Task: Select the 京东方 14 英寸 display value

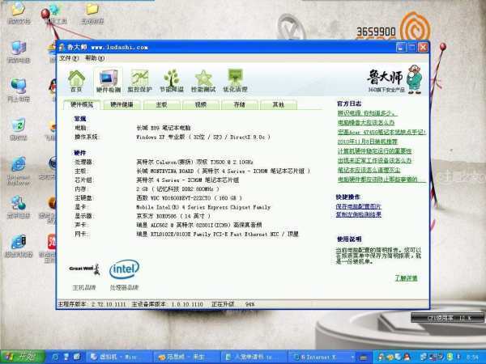Action: click(173, 216)
